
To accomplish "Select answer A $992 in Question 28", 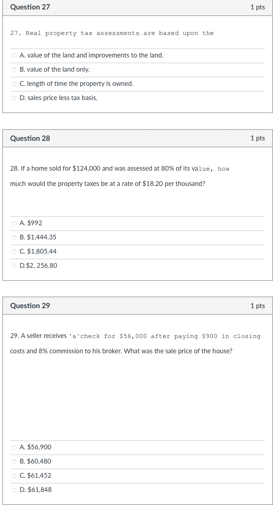I will 14,223.
